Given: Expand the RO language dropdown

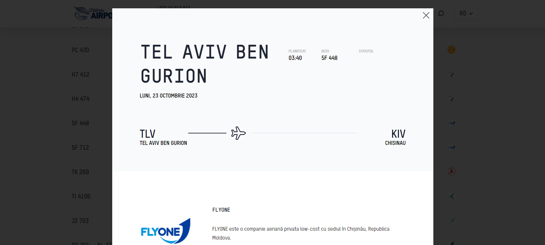Looking at the screenshot, I should click(466, 13).
